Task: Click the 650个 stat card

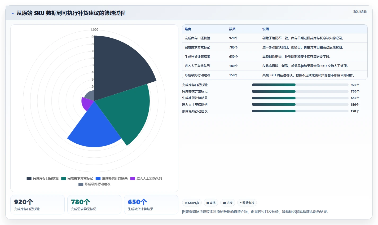Action: pos(151,205)
